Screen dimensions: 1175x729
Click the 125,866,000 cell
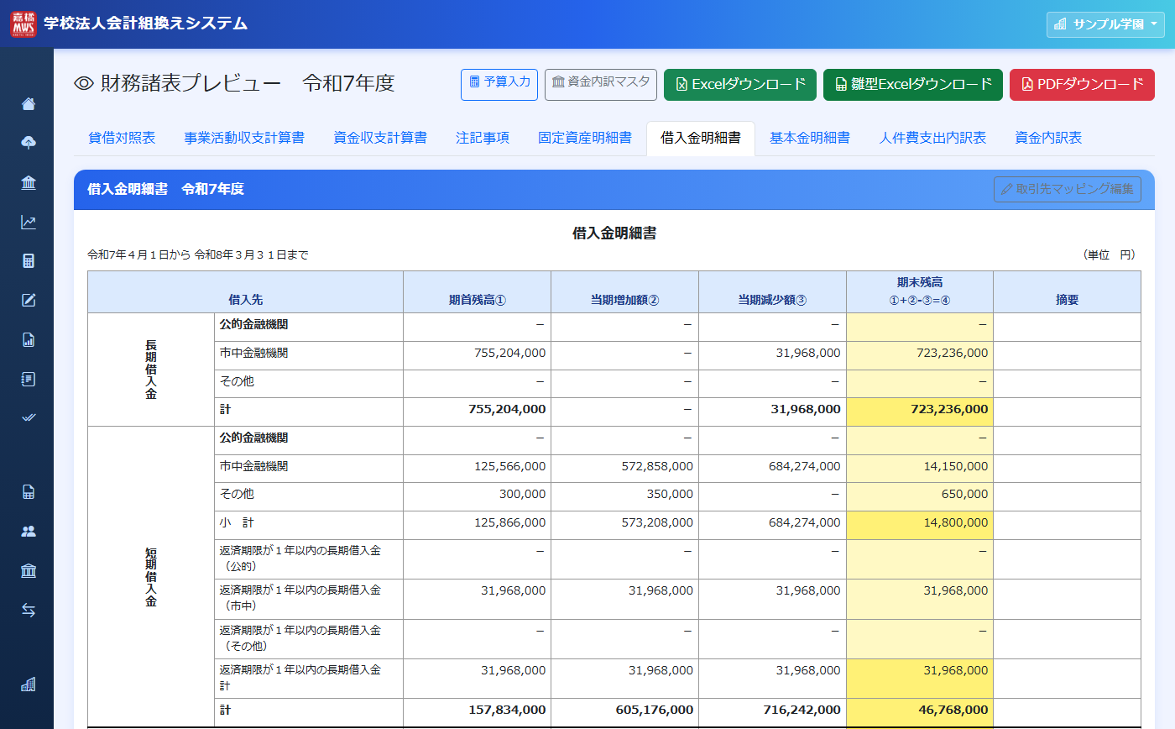(x=478, y=526)
